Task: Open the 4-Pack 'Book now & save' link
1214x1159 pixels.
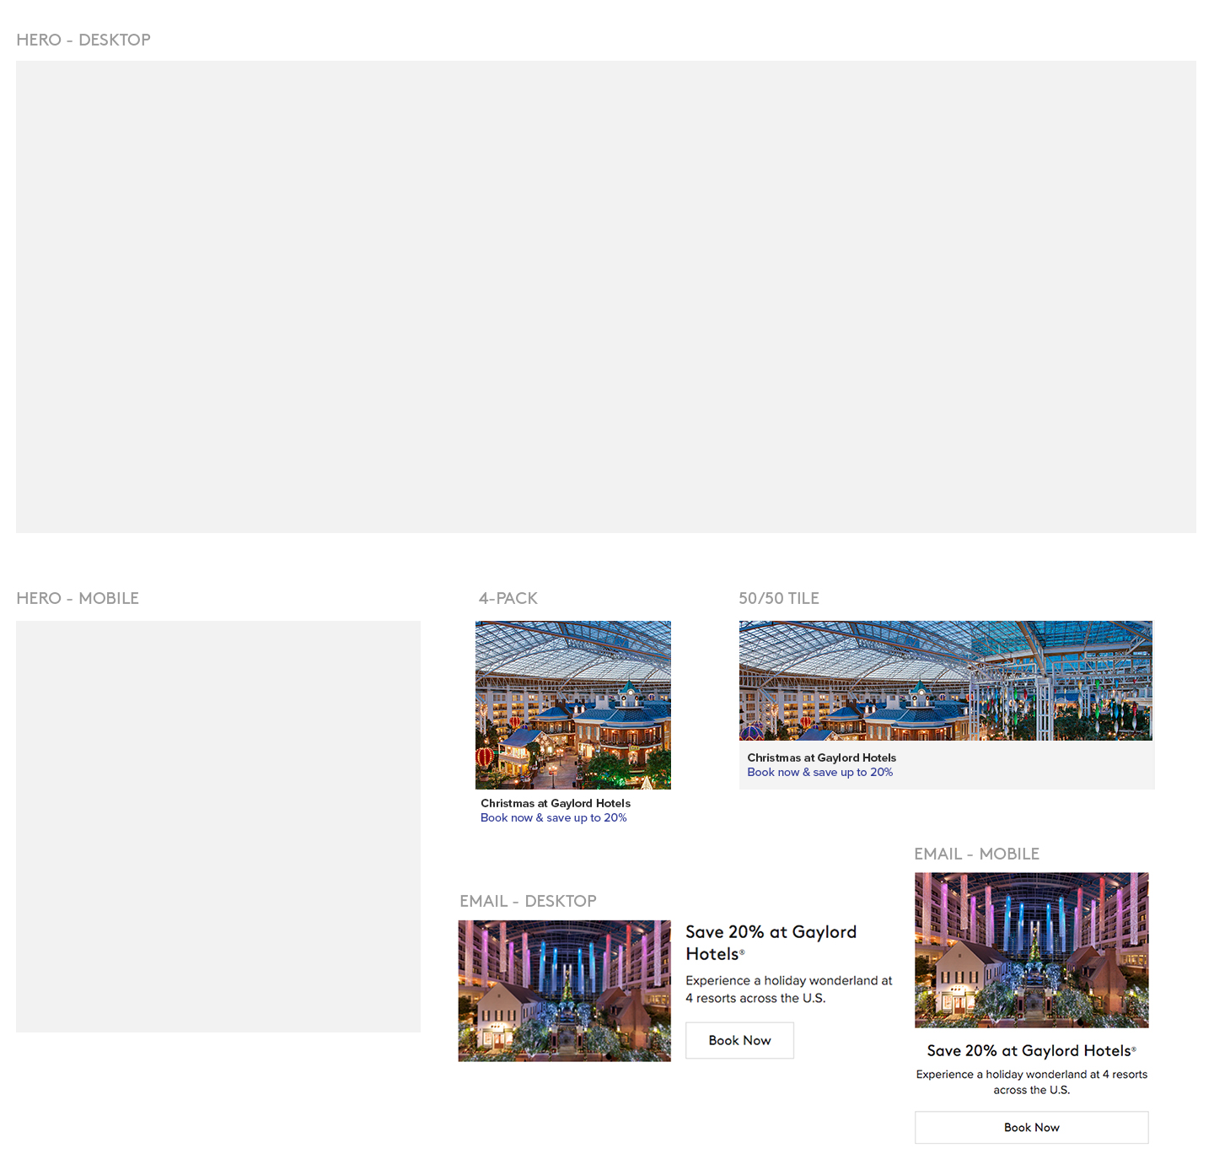Action: coord(553,817)
